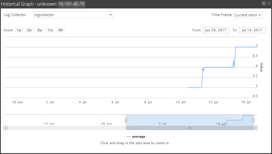Grab the navigator's left range handle
This screenshot has width=272, height=154.
pos(126,120)
